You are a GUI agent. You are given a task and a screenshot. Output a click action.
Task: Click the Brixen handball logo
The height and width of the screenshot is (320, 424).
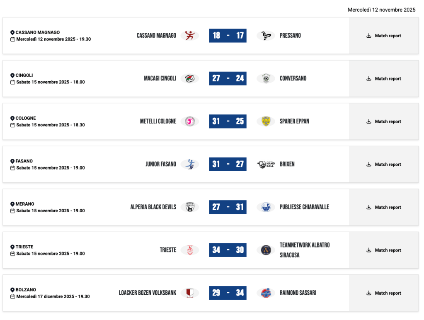[x=266, y=164]
